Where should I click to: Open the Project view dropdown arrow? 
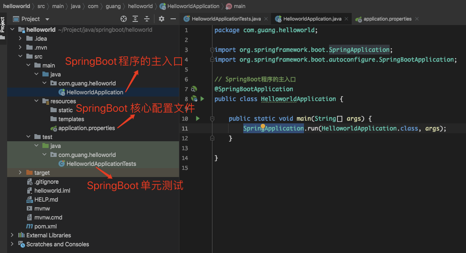click(47, 19)
